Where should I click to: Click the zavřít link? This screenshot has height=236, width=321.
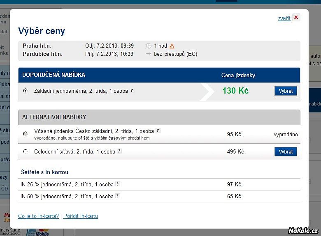tap(284, 18)
